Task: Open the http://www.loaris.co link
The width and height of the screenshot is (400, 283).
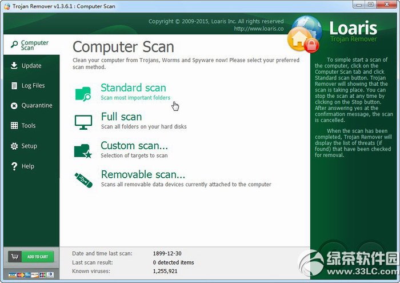Action: (x=259, y=29)
